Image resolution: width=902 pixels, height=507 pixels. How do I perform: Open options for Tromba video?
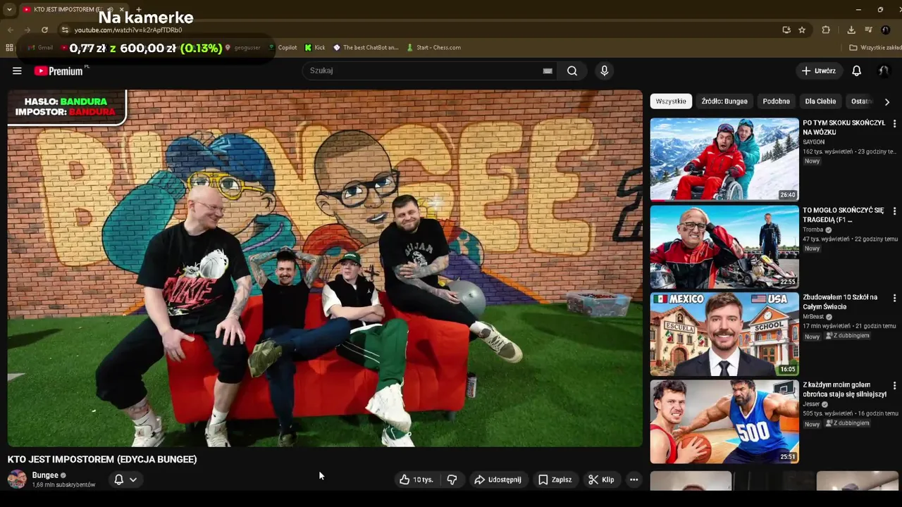pos(894,211)
